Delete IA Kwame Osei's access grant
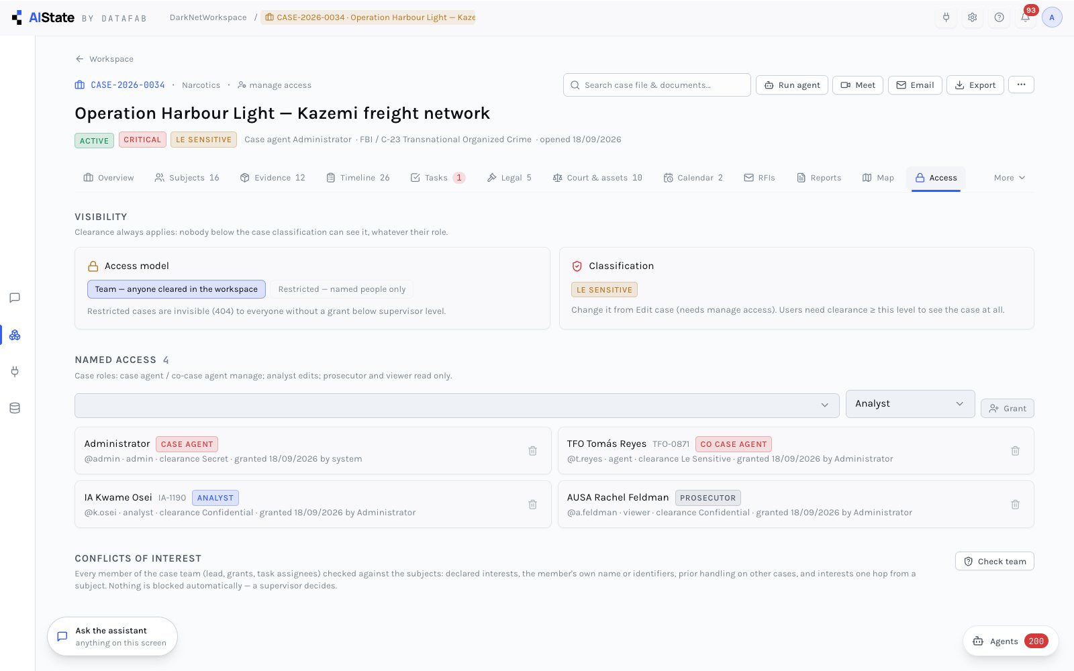Screen dimensions: 1074x671 point(532,505)
